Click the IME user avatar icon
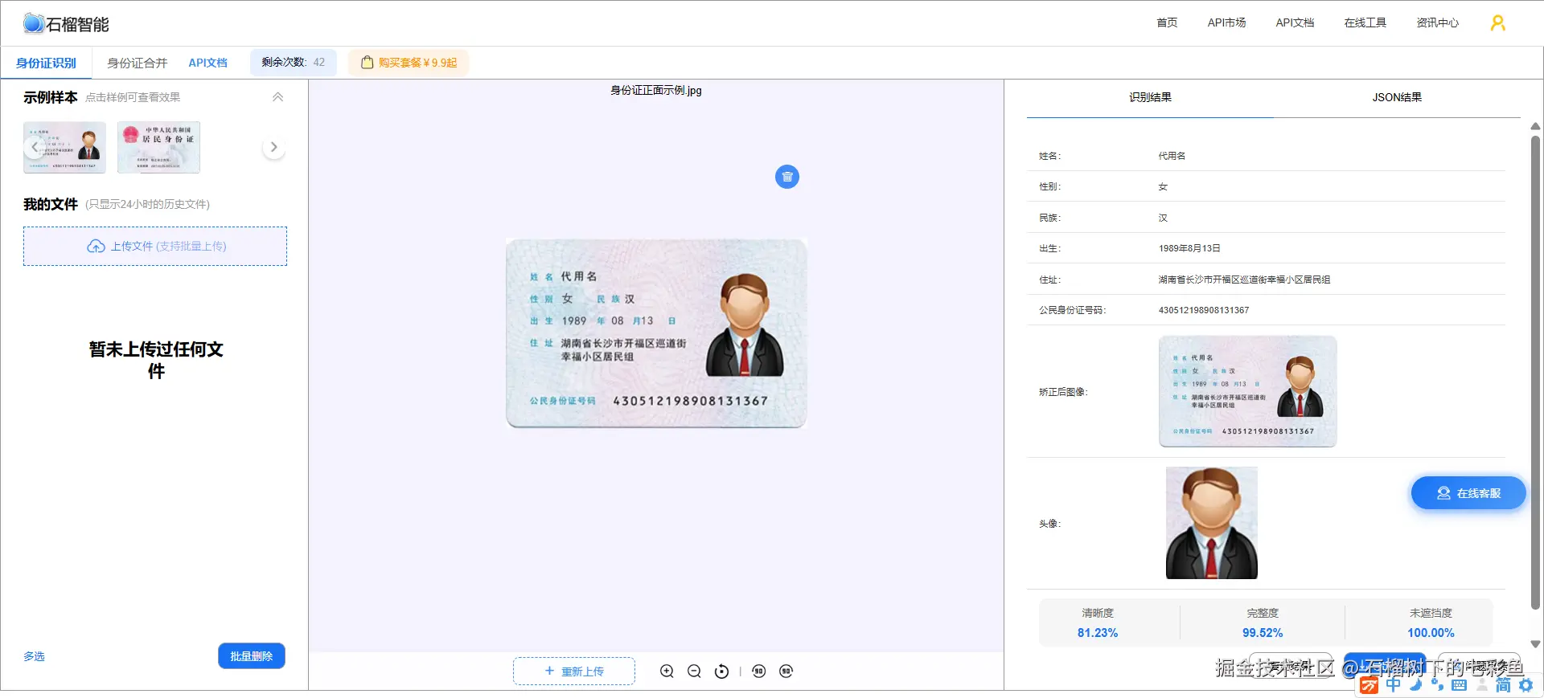 1481,685
